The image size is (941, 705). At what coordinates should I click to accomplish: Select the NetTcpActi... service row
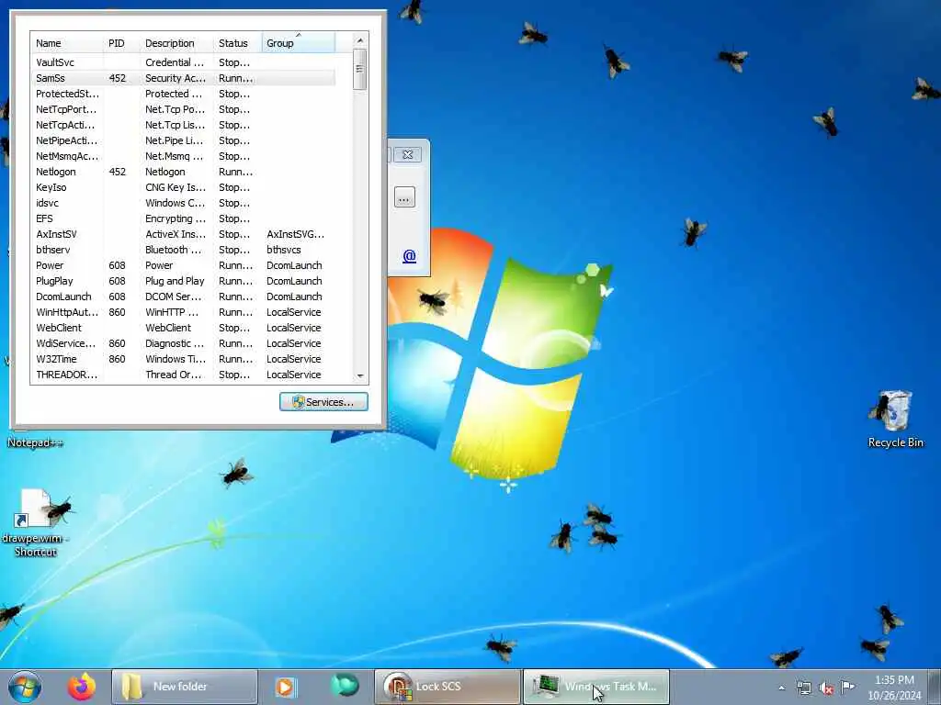click(x=183, y=125)
